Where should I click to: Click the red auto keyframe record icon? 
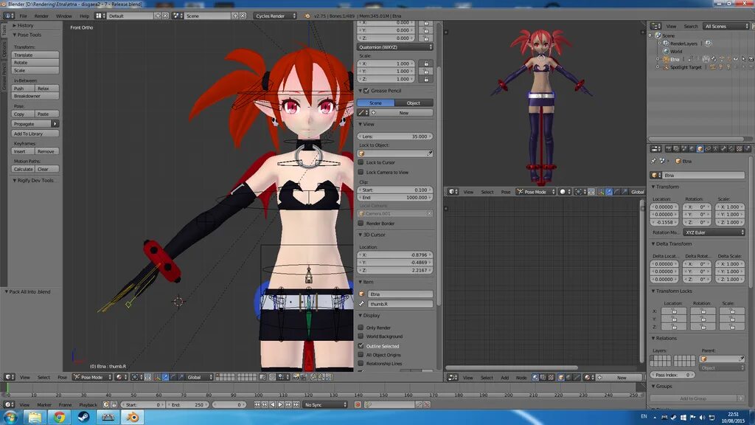tap(358, 405)
